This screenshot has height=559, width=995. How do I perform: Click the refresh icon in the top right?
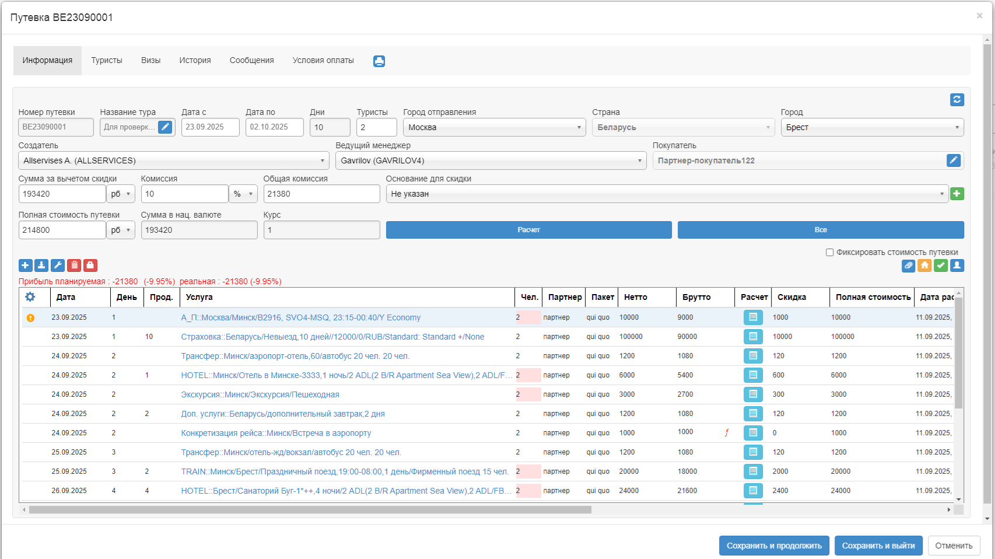coord(957,100)
